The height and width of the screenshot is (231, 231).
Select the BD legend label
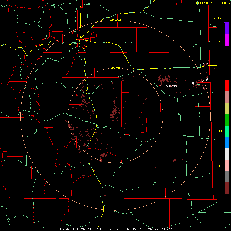220,109
